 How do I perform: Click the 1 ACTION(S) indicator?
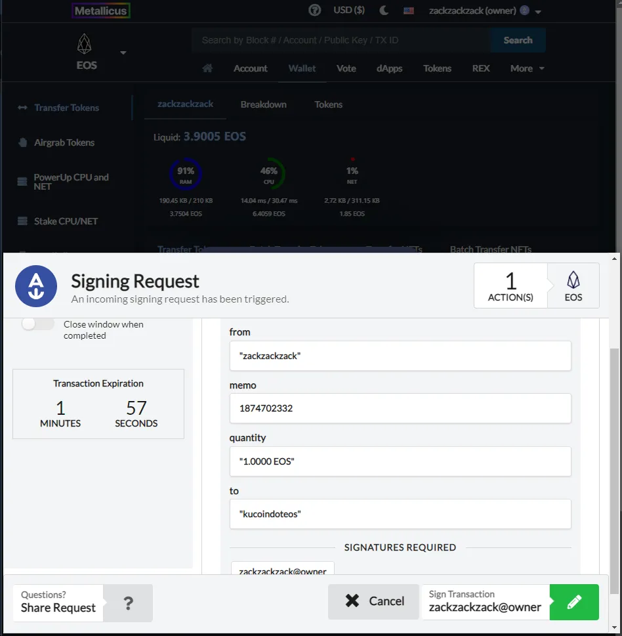coord(510,286)
